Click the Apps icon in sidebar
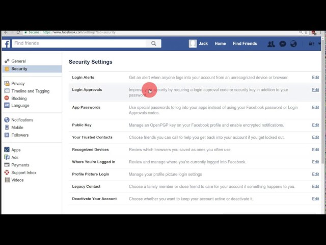 coord(7,150)
